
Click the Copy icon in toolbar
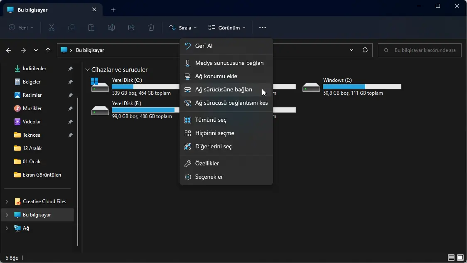pyautogui.click(x=71, y=27)
